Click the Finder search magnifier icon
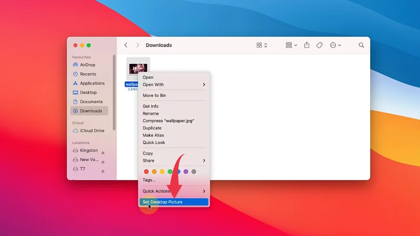Viewport: 420px width, 236px height. coord(361,46)
